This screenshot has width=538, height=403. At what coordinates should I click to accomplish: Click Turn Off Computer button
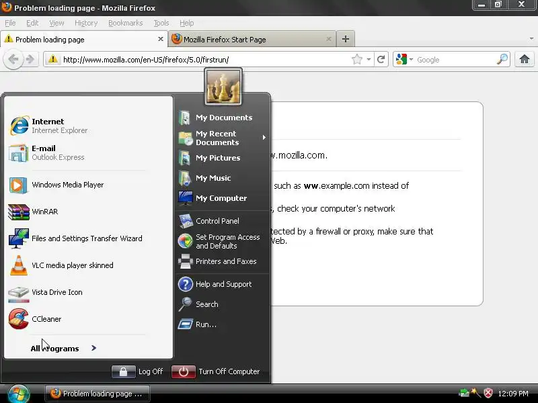click(216, 371)
